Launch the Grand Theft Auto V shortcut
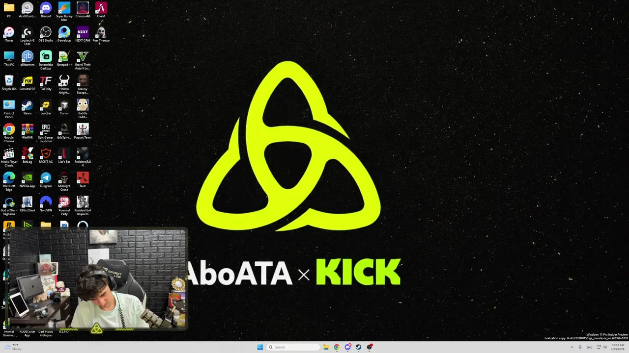 tap(83, 60)
